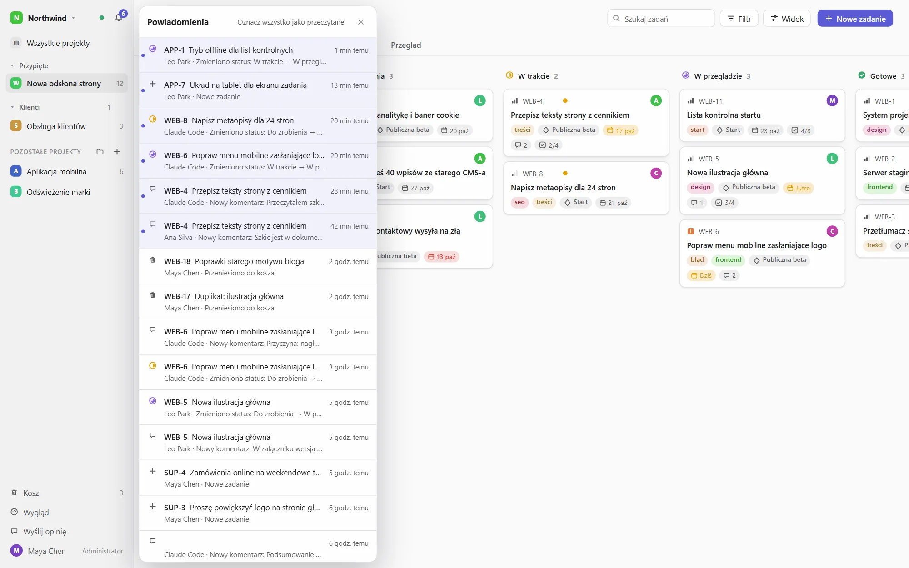Open Wygląd appearance settings
Viewport: 909px width, 568px height.
[x=67, y=513]
